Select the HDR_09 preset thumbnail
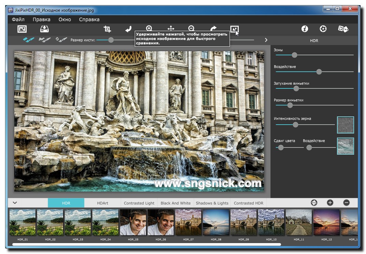This screenshot has width=366, height=254. point(244,222)
